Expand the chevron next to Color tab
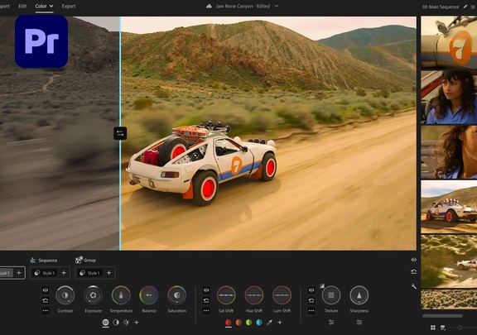 tap(51, 6)
